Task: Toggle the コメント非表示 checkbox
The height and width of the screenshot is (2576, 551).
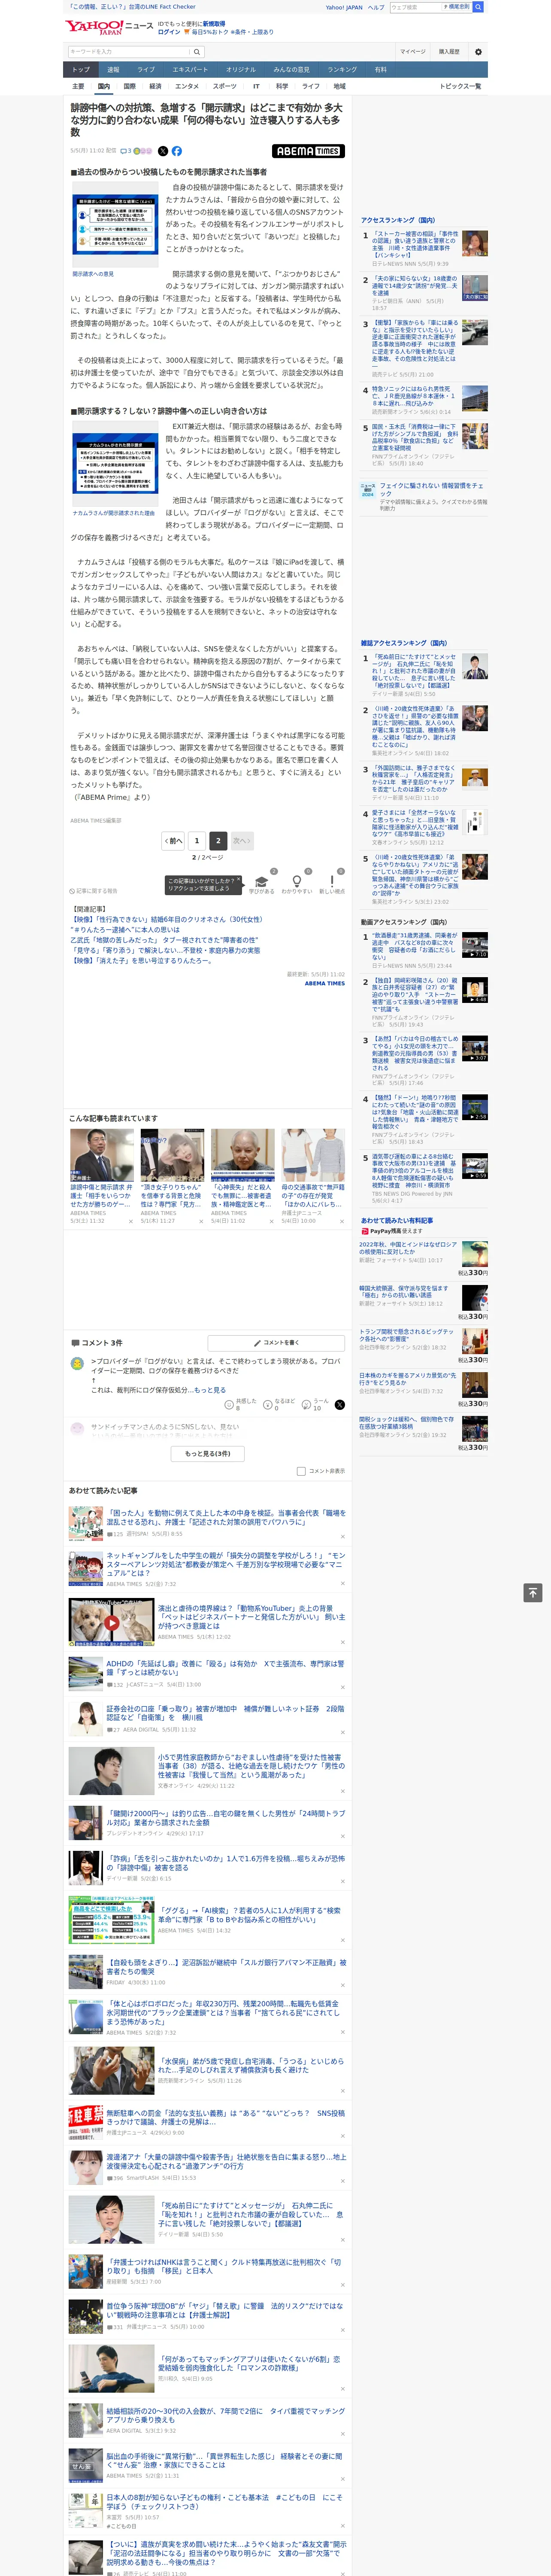Action: click(301, 1471)
